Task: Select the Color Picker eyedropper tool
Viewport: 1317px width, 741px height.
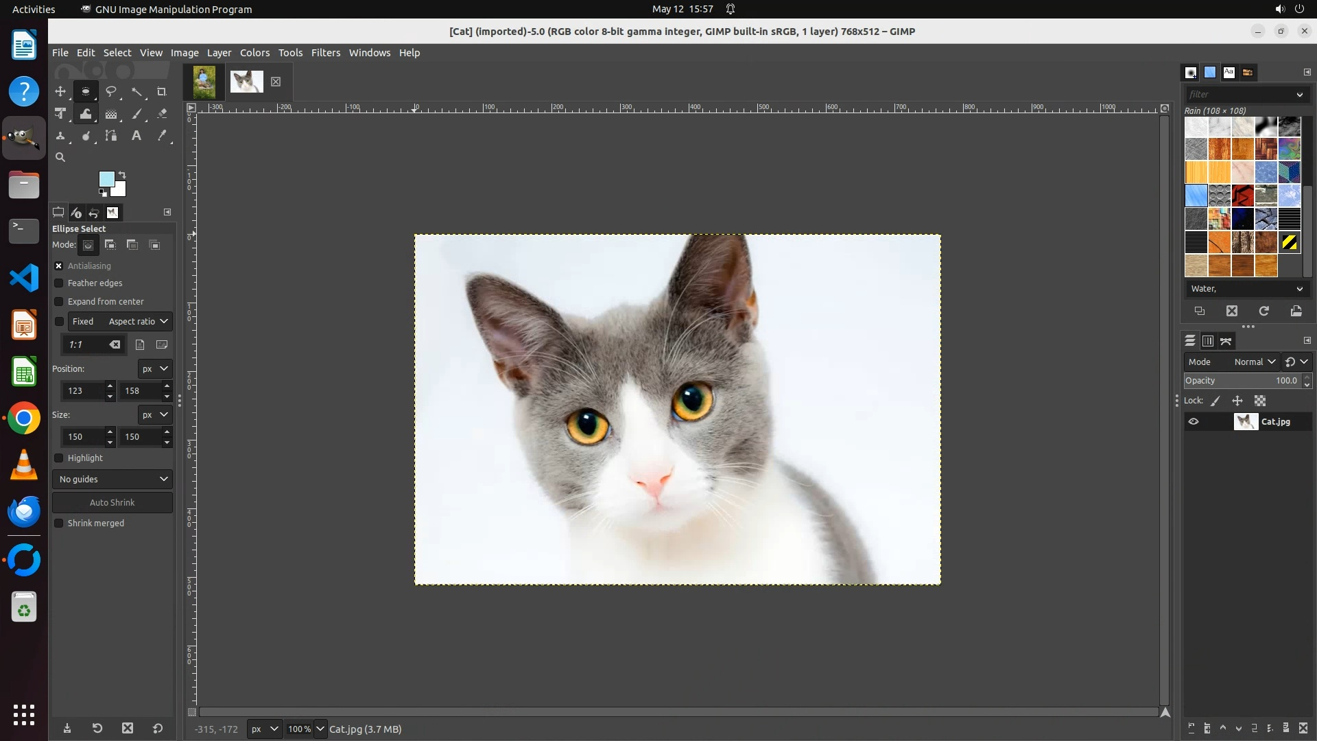Action: pos(162,136)
